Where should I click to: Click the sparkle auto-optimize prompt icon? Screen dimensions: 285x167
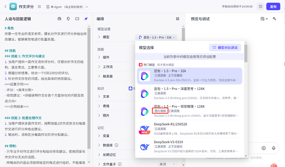(x=86, y=19)
